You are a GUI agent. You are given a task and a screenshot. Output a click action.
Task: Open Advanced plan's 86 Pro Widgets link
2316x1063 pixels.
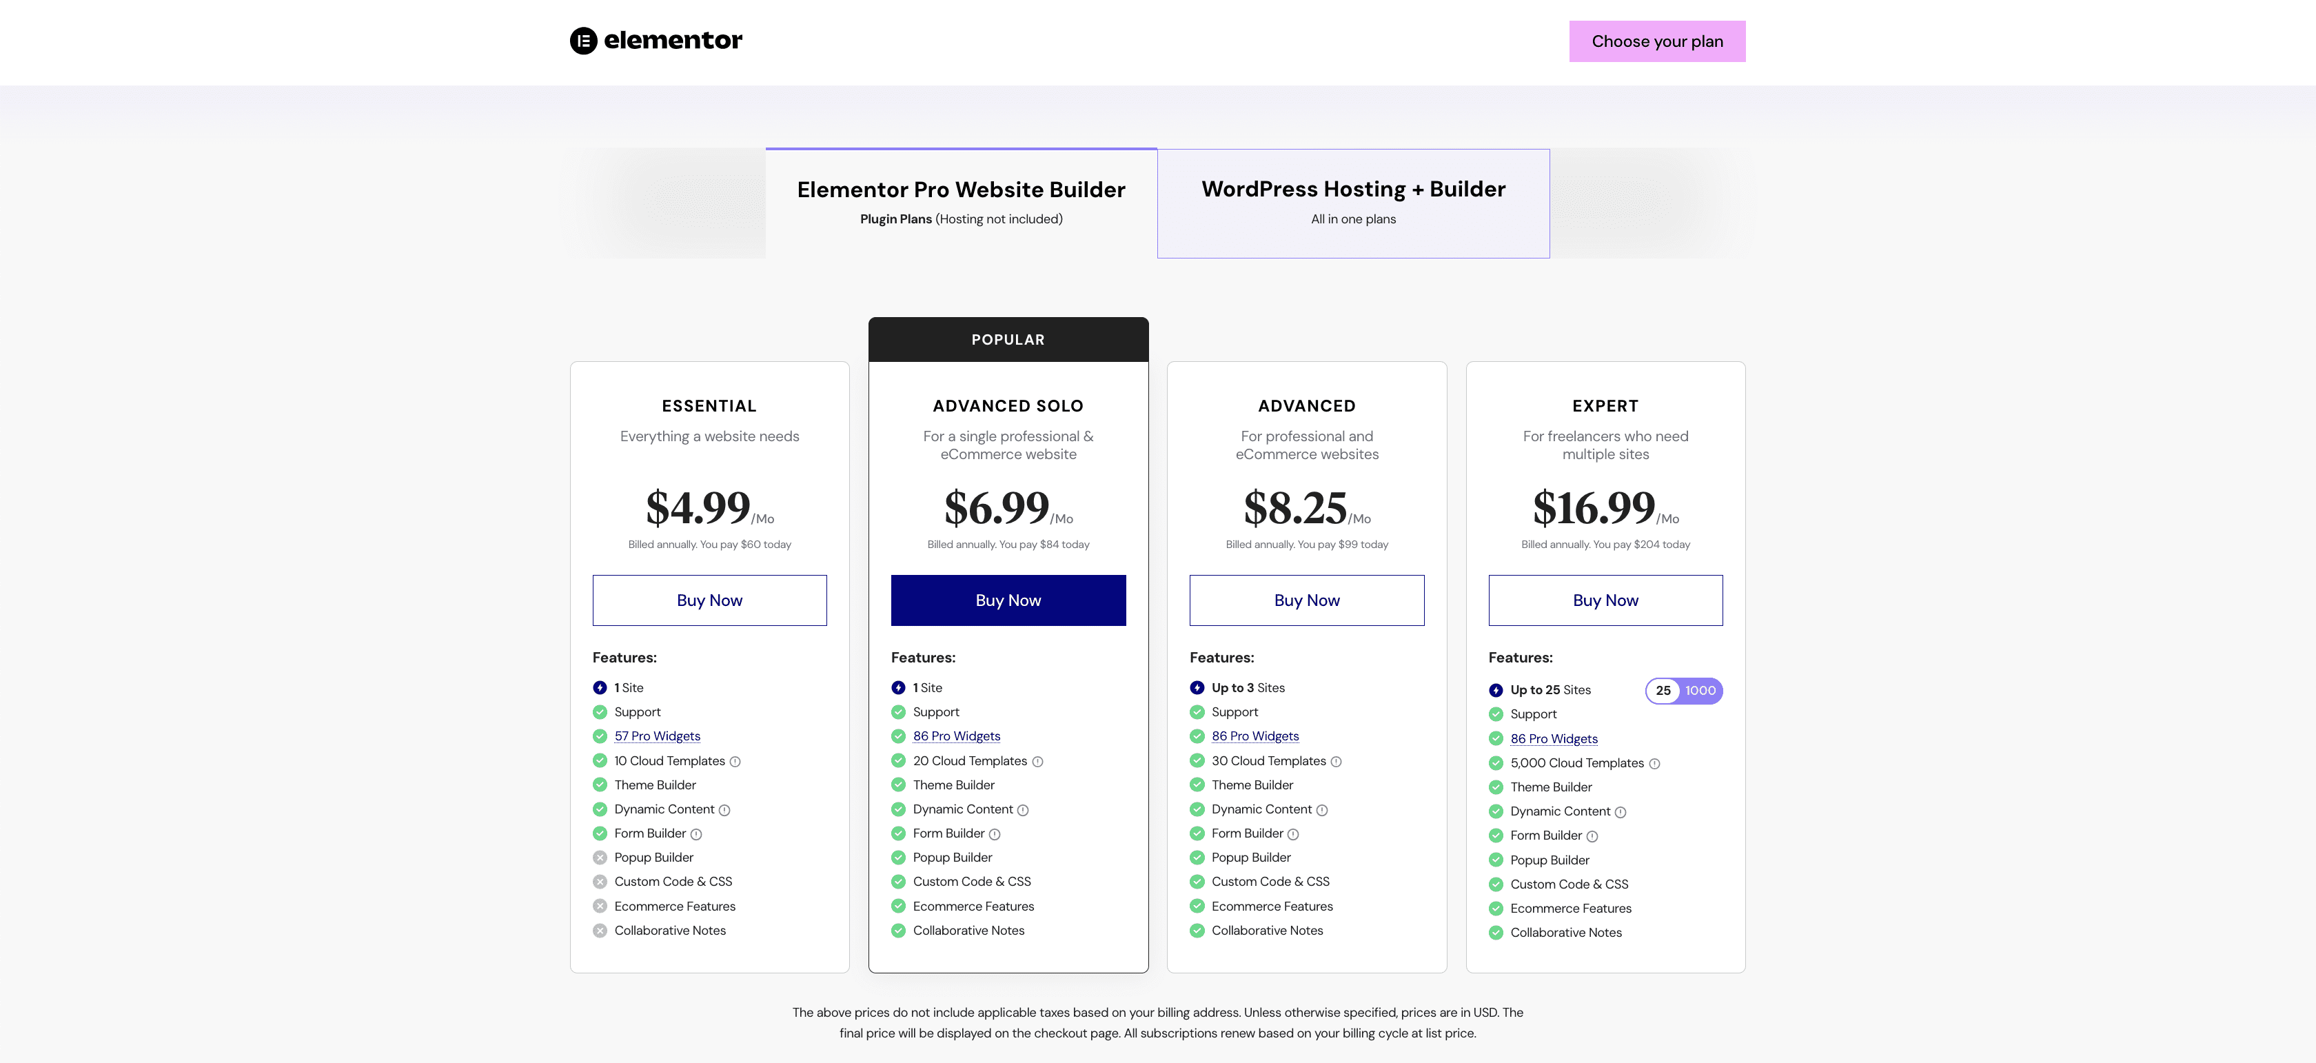[1255, 736]
